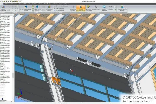This screenshot has width=156, height=104.
Task: Click 3D Punkt mit XYZ einfügen
Action: pos(61,6)
